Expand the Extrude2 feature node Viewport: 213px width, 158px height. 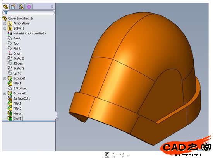click(5, 94)
